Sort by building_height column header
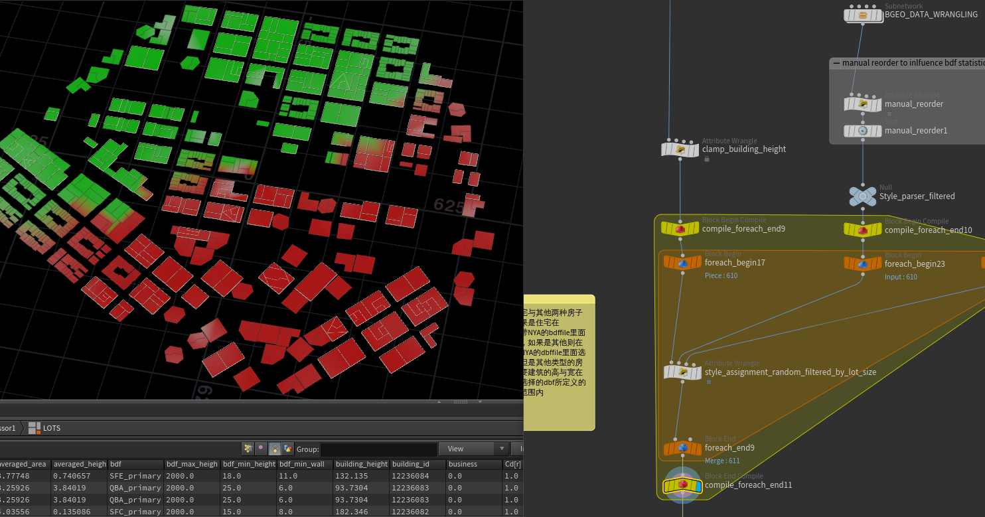 [360, 464]
